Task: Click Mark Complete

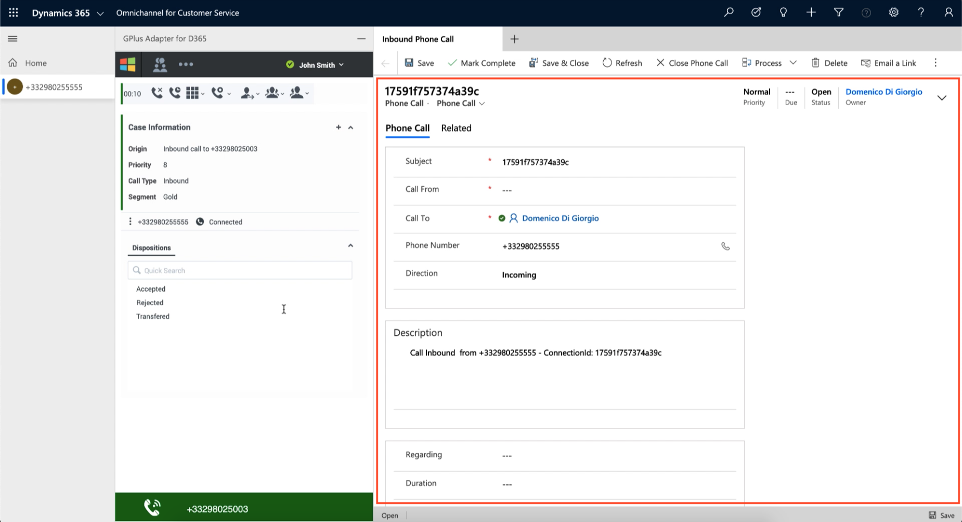Action: (x=482, y=63)
